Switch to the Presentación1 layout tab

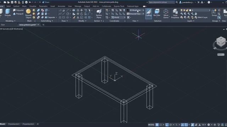pos(14,124)
